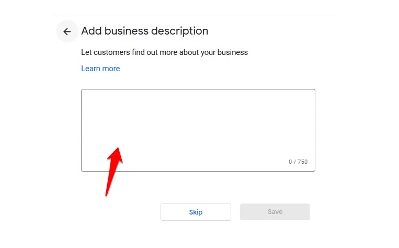
Task: Go back using the left arrow
Action: click(67, 31)
